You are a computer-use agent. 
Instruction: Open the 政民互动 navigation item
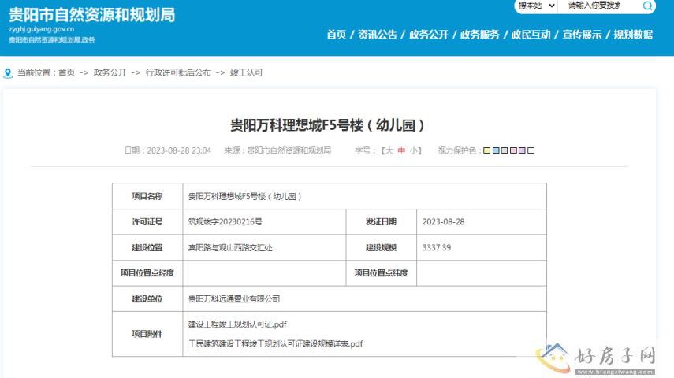tap(531, 35)
